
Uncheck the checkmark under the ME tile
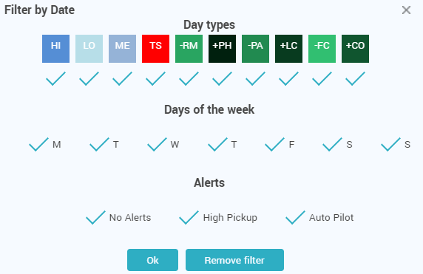(x=122, y=78)
